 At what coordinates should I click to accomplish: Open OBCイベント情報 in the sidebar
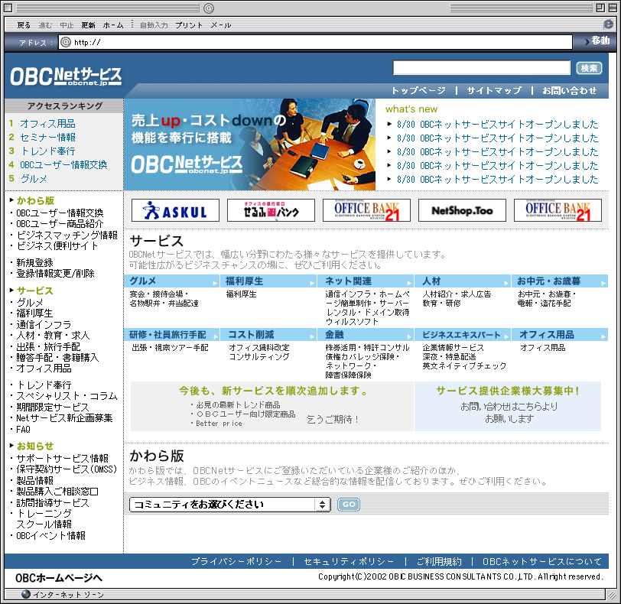click(x=50, y=535)
